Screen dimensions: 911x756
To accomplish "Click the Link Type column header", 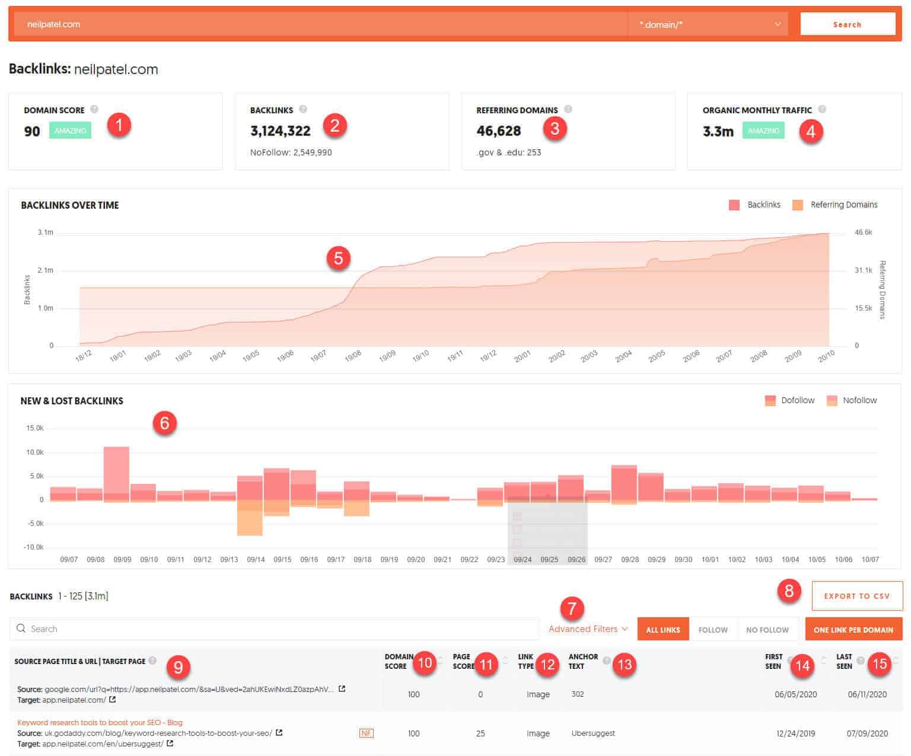I will point(526,661).
